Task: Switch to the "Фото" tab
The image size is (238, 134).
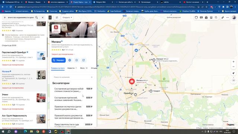Action: [x=84, y=68]
